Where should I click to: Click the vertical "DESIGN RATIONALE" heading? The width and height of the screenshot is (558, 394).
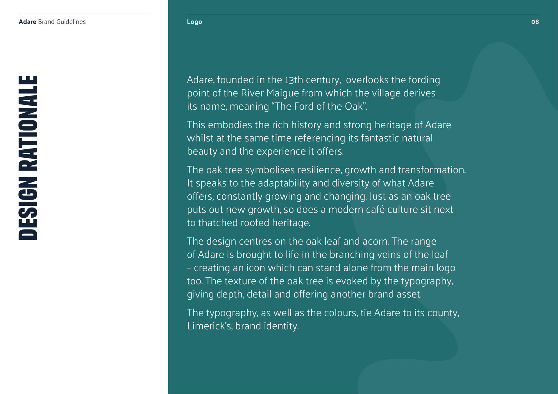pos(28,158)
